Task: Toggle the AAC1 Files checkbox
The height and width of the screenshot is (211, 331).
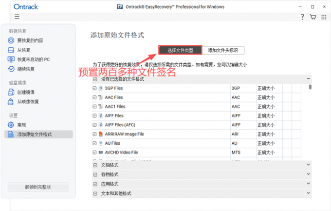Action: [94, 106]
